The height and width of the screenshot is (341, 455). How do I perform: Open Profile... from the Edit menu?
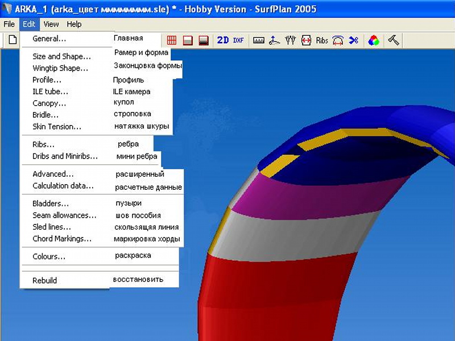(x=47, y=80)
